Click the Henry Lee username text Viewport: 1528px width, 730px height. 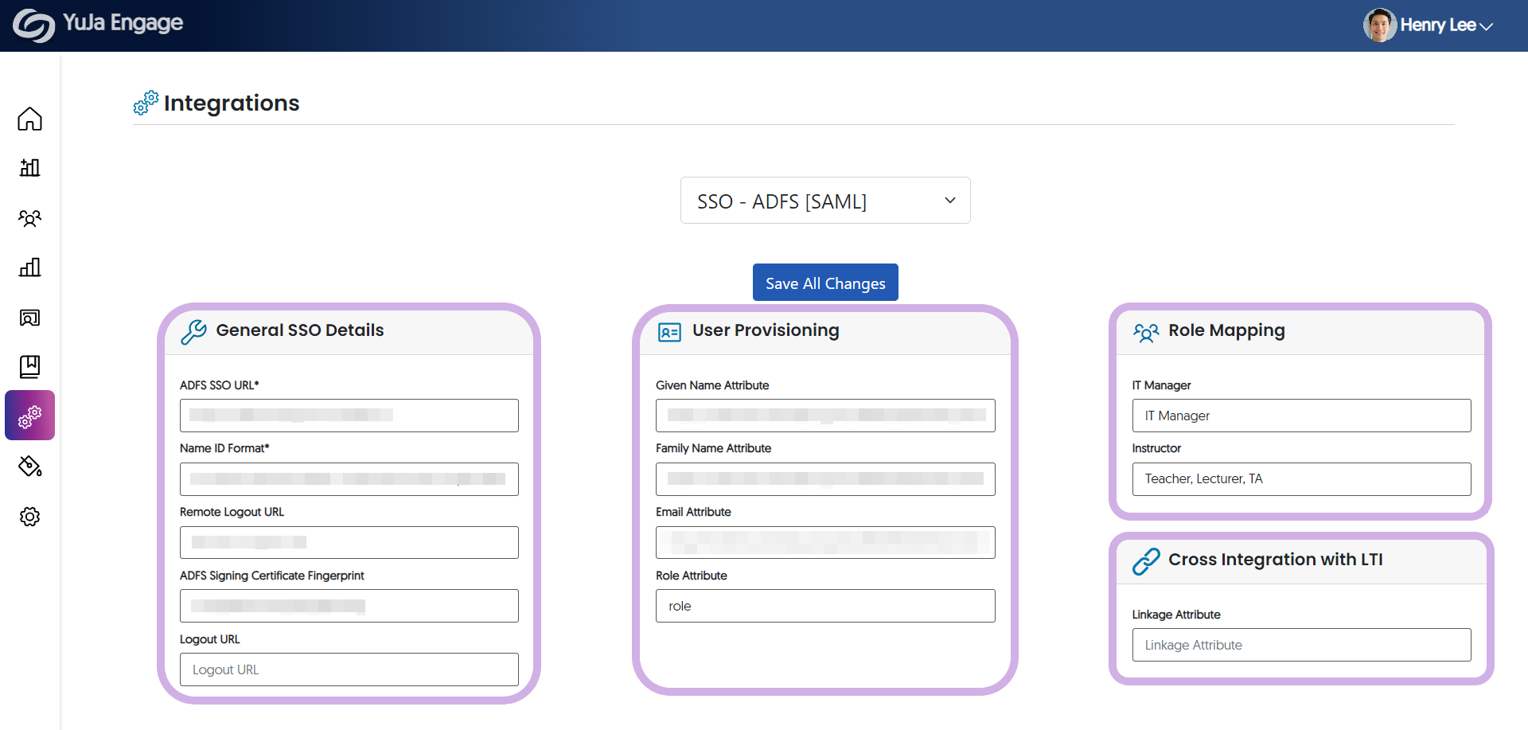pyautogui.click(x=1438, y=25)
